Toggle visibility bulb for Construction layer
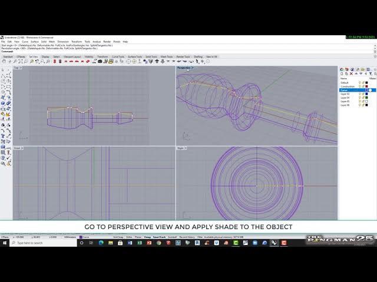This screenshot has height=282, width=377. 360,86
